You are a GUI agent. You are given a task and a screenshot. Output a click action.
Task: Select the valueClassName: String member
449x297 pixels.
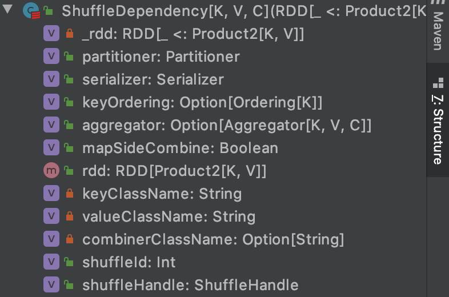[169, 216]
